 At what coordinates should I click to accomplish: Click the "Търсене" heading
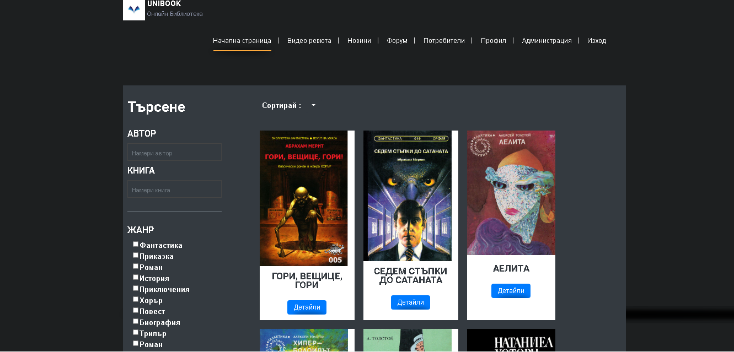[157, 107]
